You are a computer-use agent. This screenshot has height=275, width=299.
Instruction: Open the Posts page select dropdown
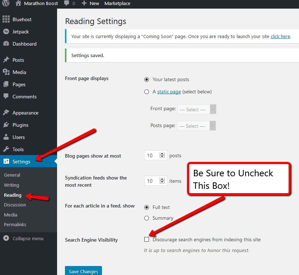[x=196, y=126]
